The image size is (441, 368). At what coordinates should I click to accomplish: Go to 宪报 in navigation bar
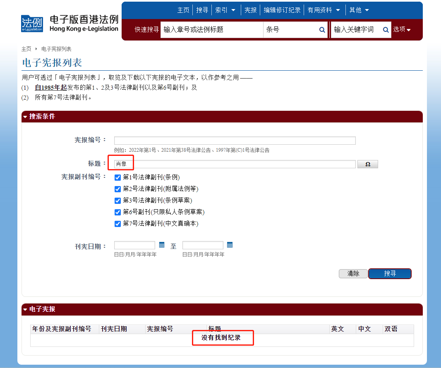pos(250,10)
